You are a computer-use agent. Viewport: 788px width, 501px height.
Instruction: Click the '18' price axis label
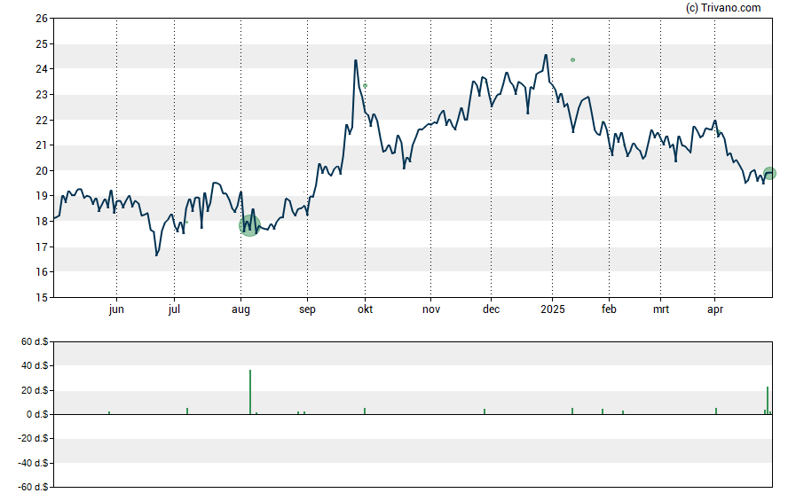(42, 222)
